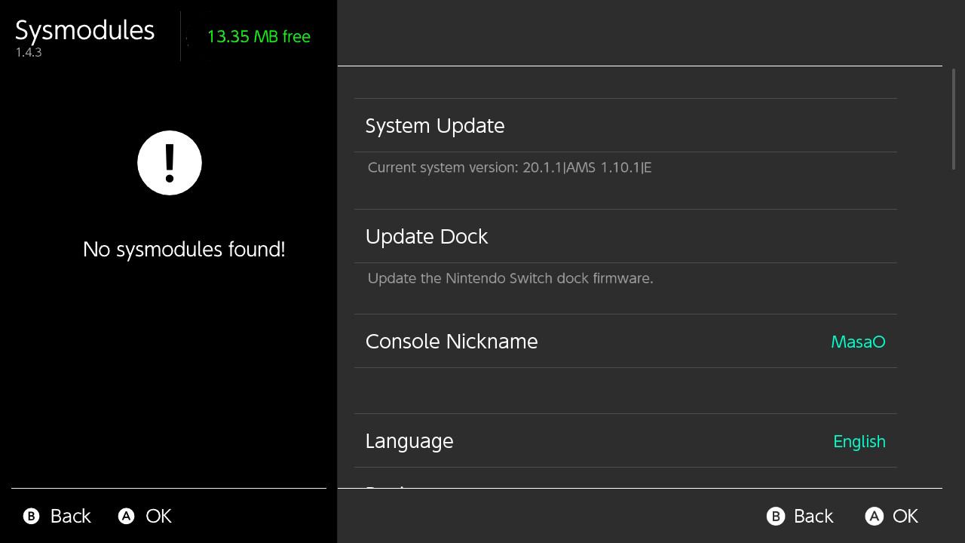
Task: Click the No sysmodules found message
Action: click(184, 250)
